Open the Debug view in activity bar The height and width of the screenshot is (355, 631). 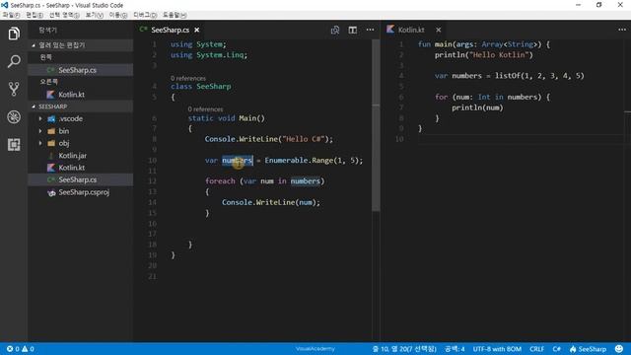point(14,117)
